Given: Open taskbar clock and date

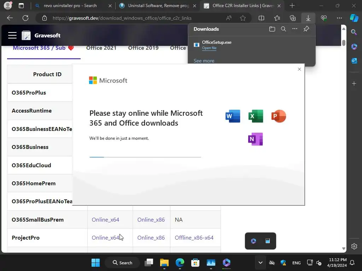Looking at the screenshot, I should 337,263.
